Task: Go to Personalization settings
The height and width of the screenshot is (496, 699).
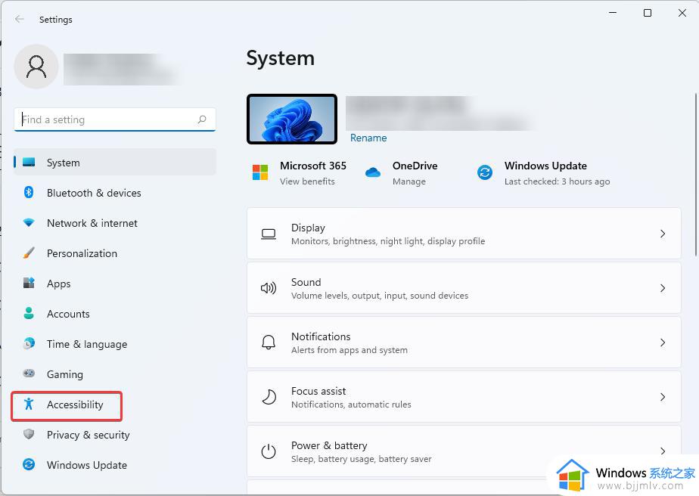Action: click(82, 253)
